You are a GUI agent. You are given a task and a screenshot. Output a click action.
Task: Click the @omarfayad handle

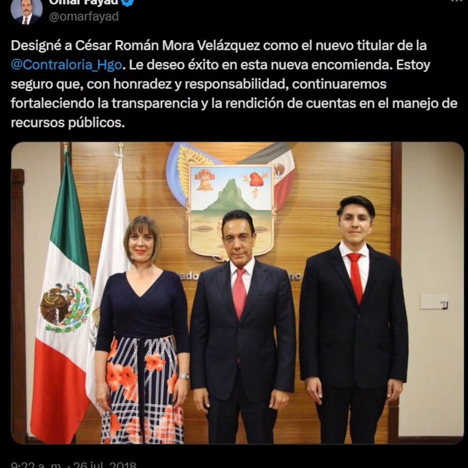tap(84, 17)
